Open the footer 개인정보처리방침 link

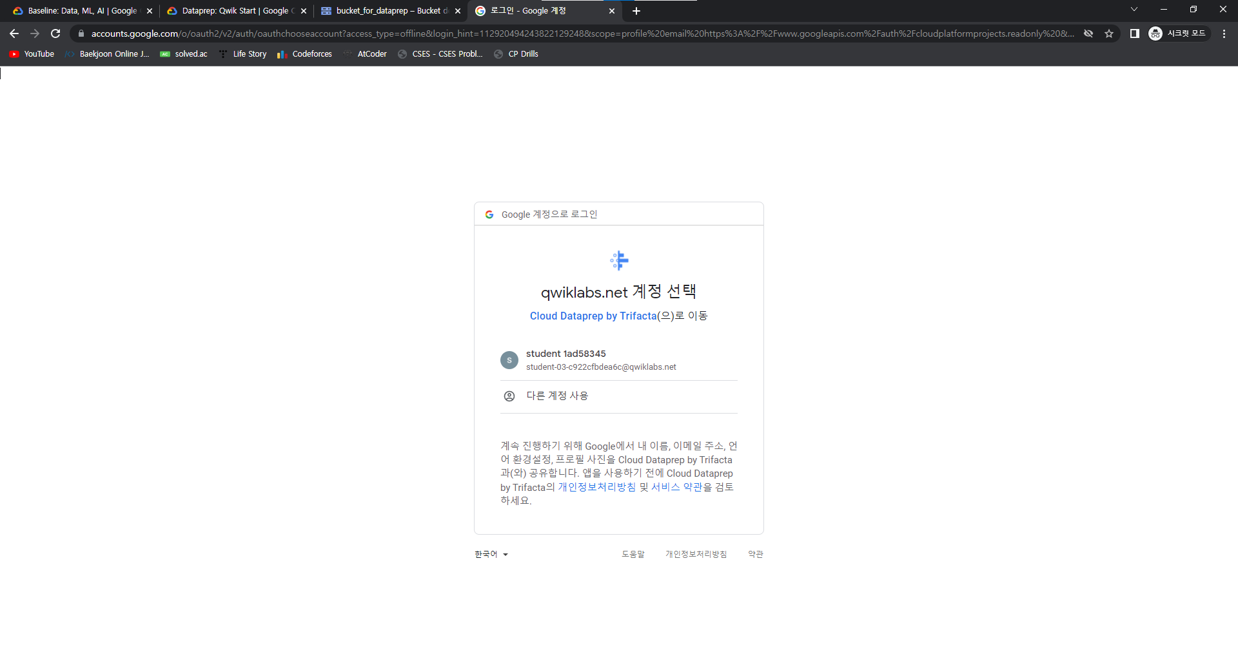coord(696,554)
